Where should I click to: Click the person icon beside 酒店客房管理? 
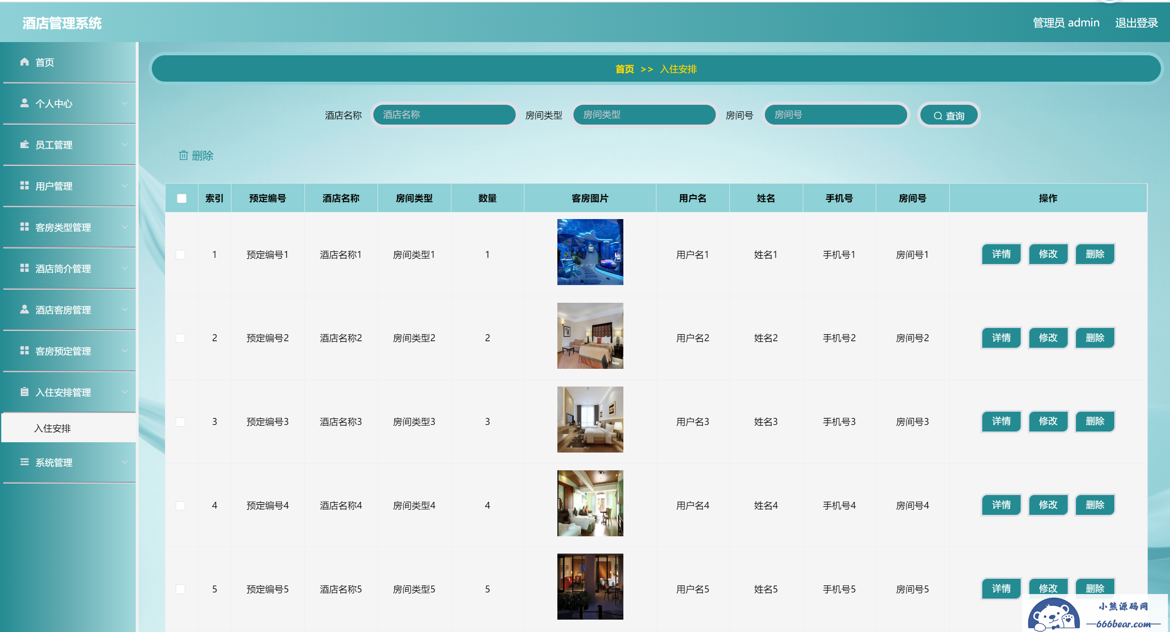click(24, 309)
